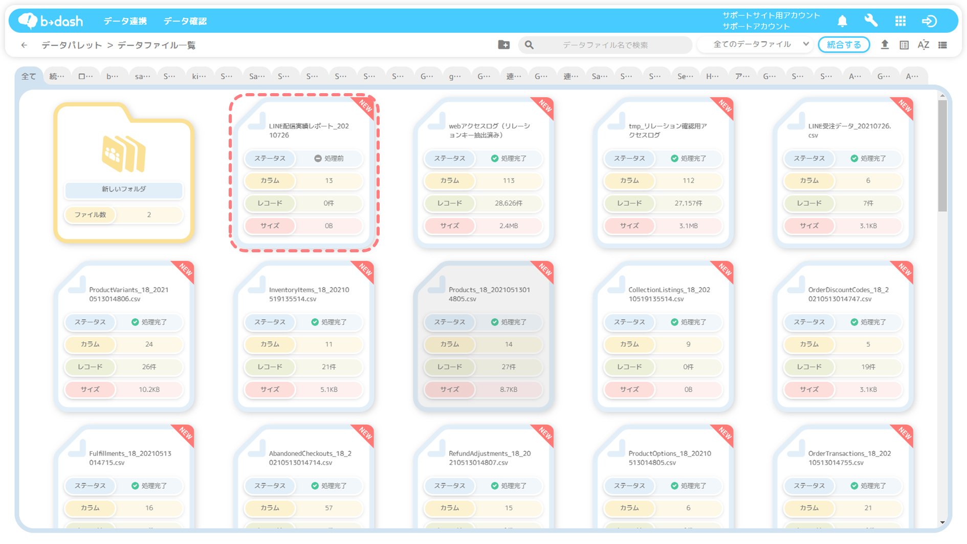
Task: Open RefundAdjustments_18 csv card
Action: (484, 476)
